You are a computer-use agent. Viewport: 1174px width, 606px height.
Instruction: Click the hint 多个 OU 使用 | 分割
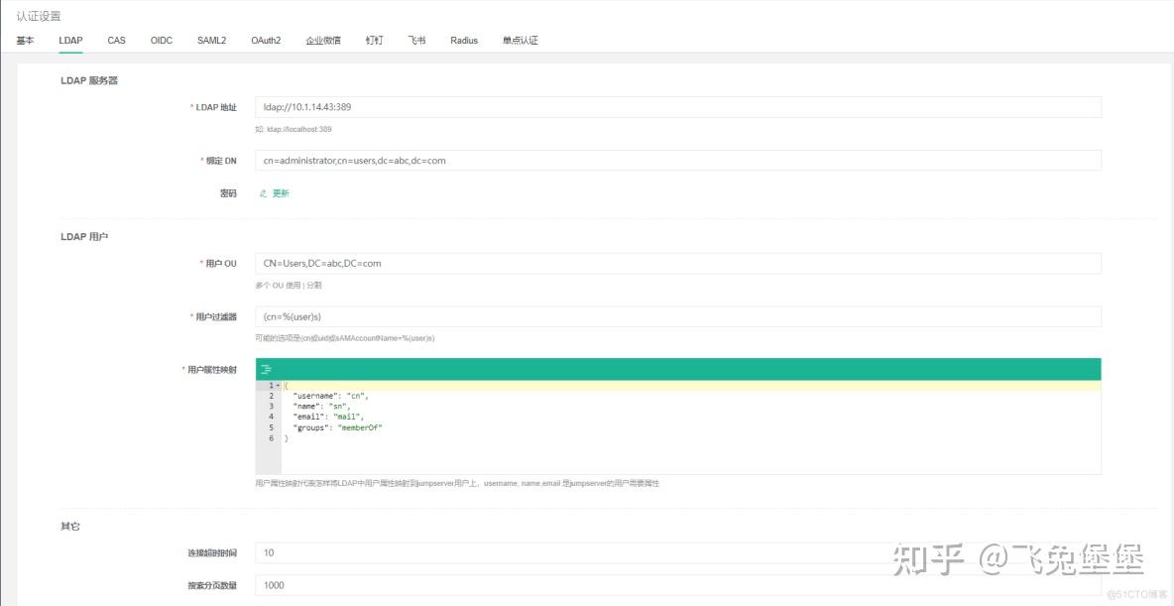pos(289,287)
